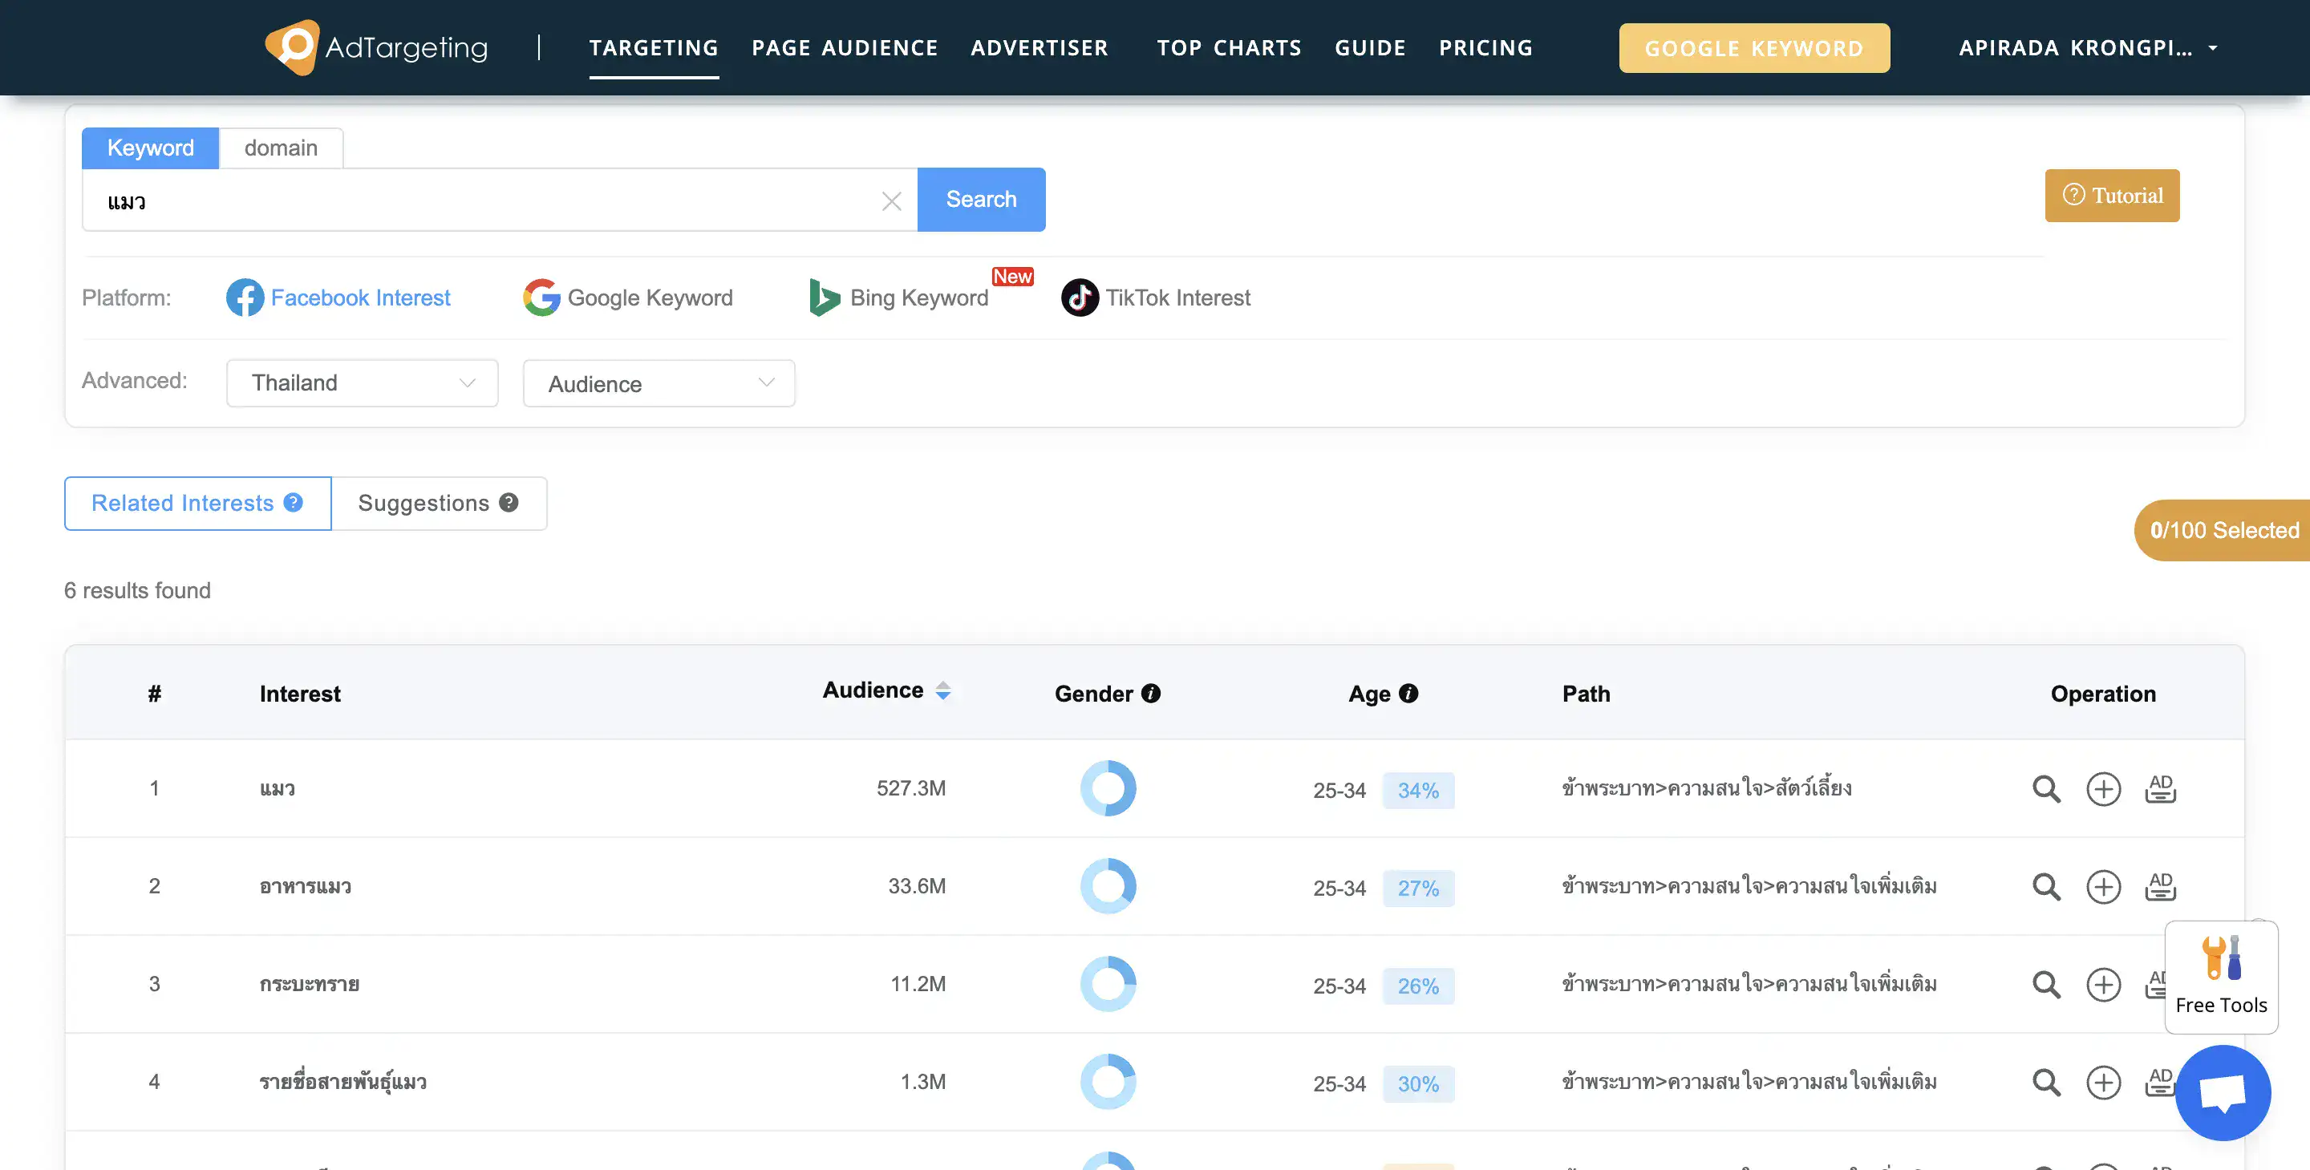Select Google Keyword platform
The height and width of the screenshot is (1170, 2310).
click(x=628, y=298)
